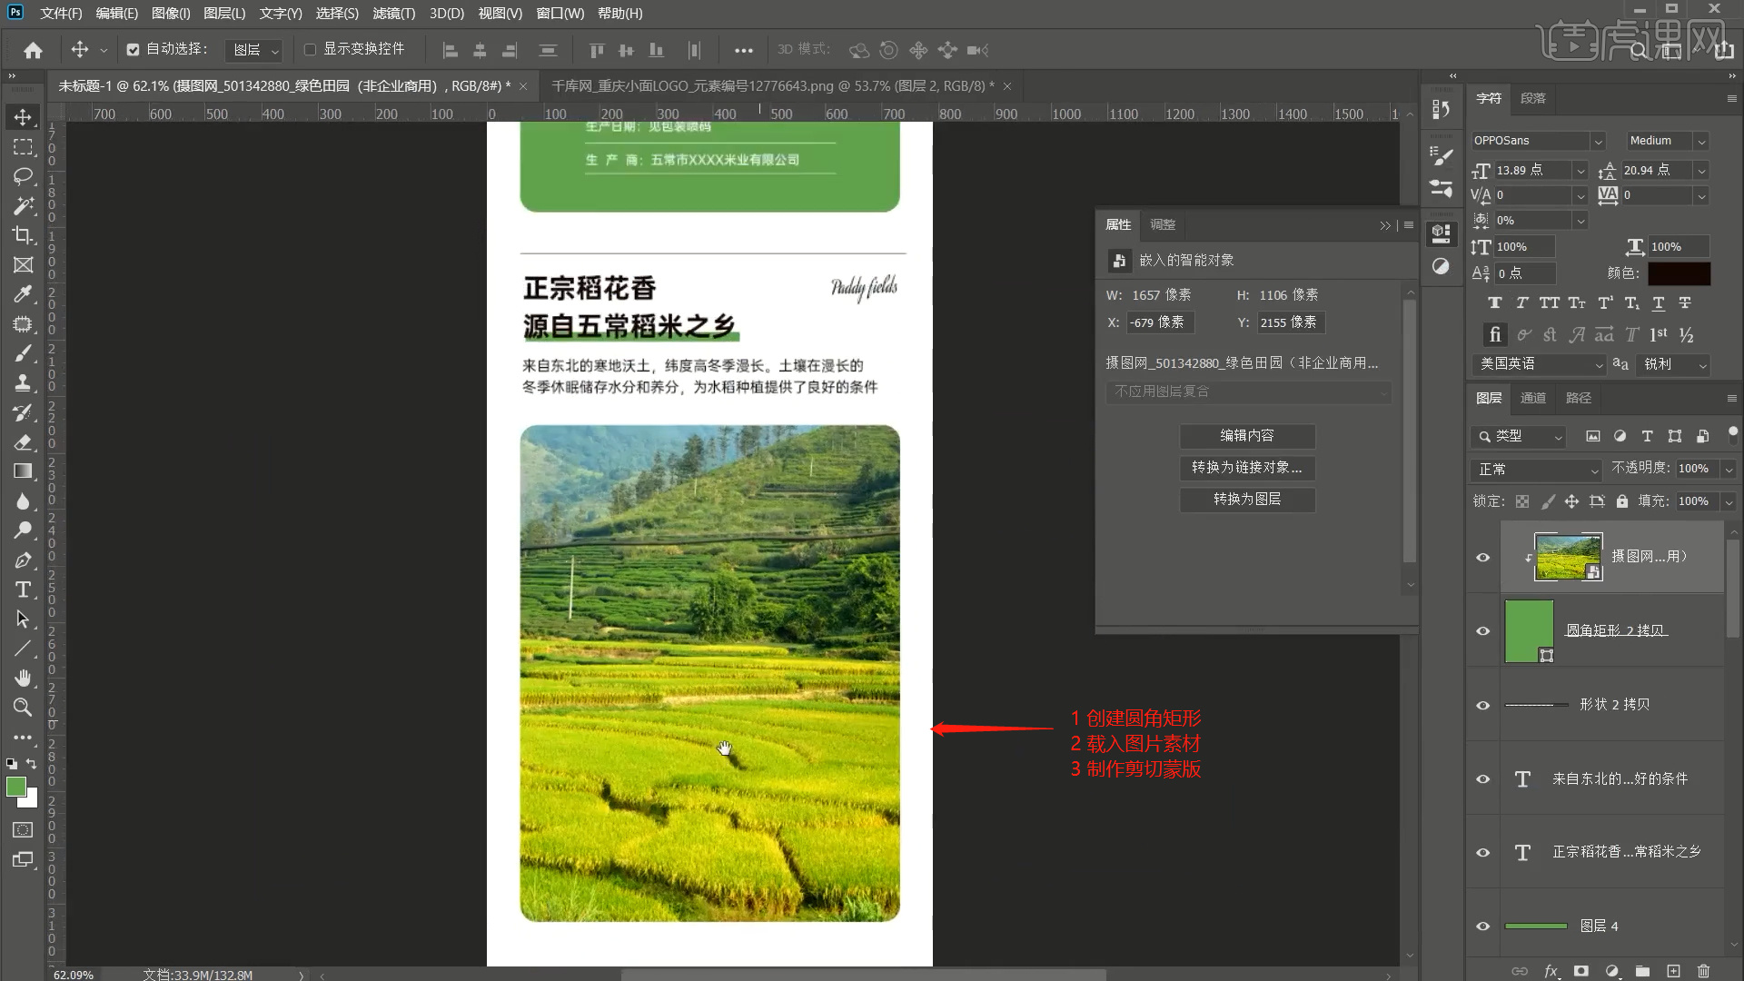Select the Lasso tool

[23, 176]
